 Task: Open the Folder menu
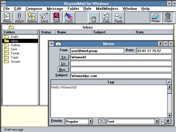tap(73, 9)
